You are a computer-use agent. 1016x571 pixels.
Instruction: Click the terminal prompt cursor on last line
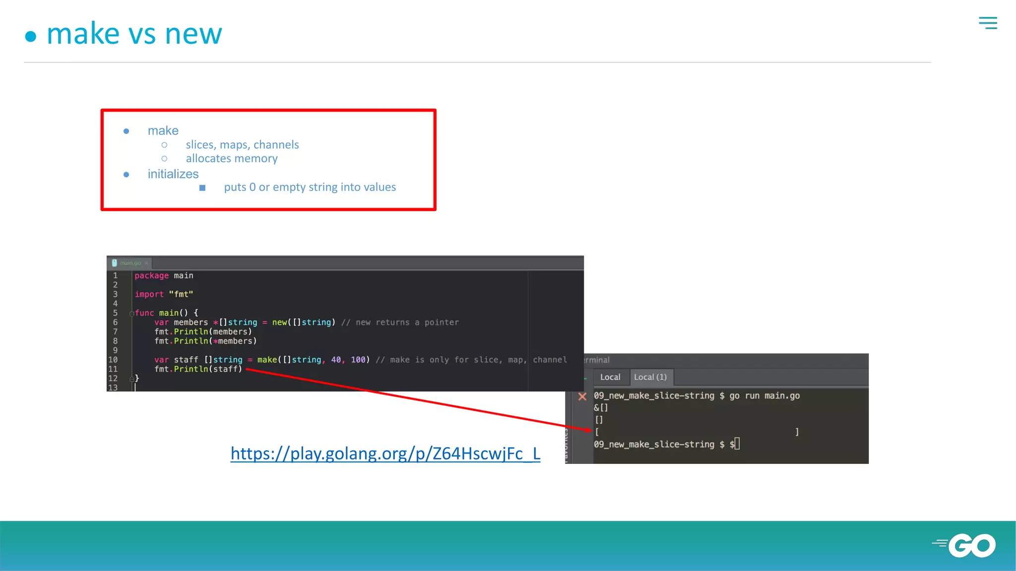(737, 444)
